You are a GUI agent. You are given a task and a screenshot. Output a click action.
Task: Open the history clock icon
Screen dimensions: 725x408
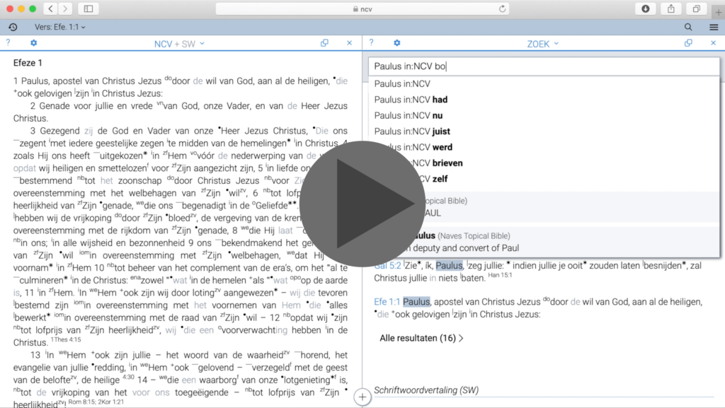(x=13, y=28)
